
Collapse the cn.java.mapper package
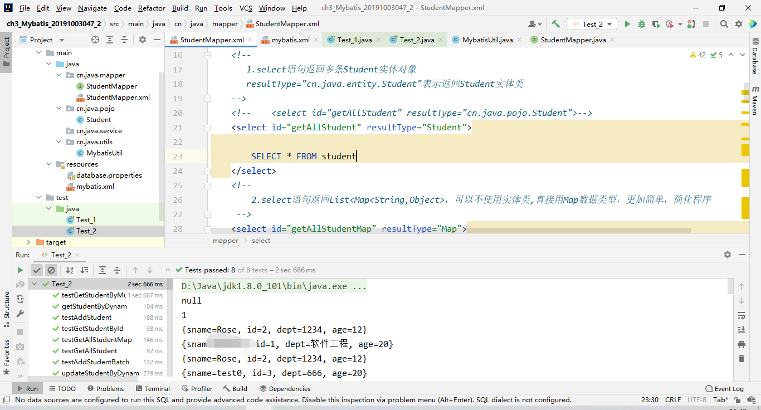click(59, 75)
